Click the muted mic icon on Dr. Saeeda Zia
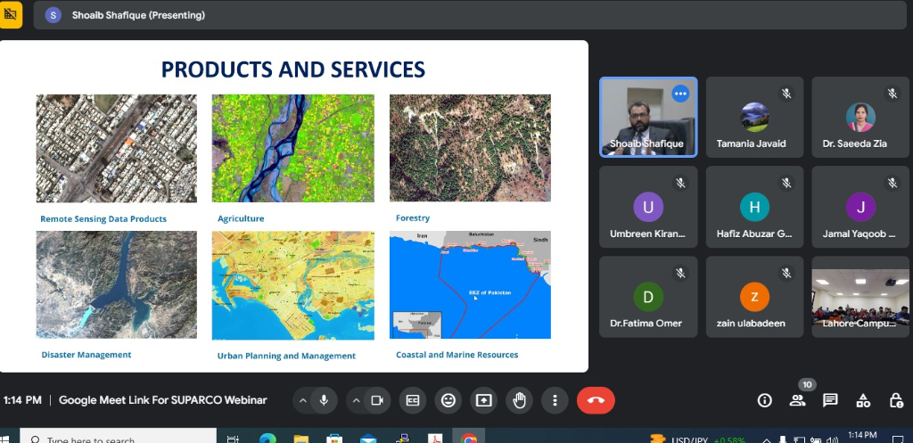Screen dimensions: 913x443 pyautogui.click(x=892, y=94)
